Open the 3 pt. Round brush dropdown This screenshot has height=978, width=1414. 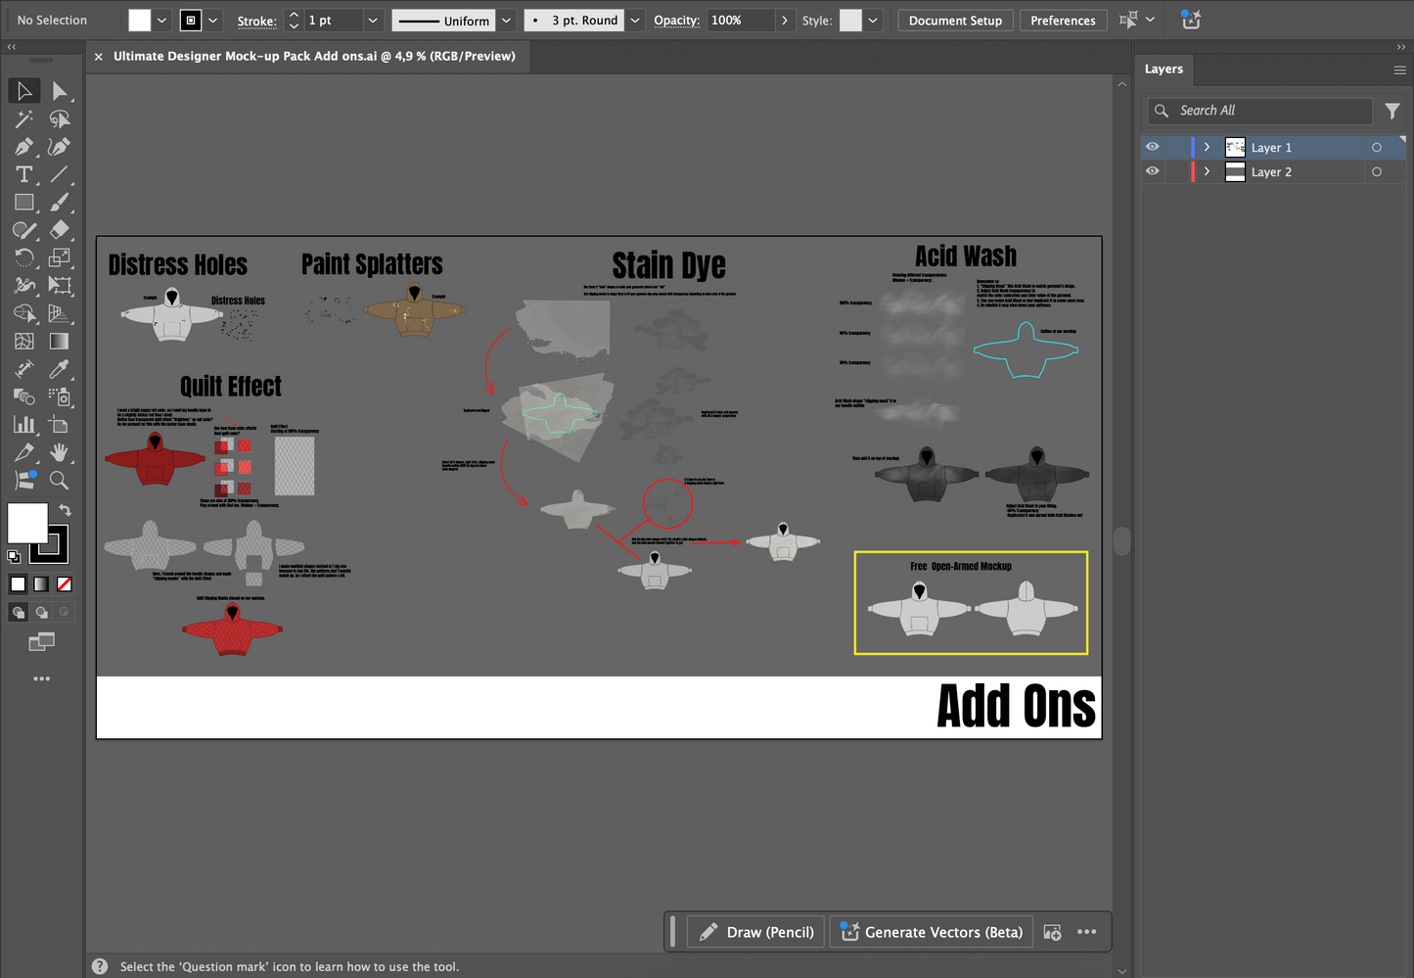[635, 21]
